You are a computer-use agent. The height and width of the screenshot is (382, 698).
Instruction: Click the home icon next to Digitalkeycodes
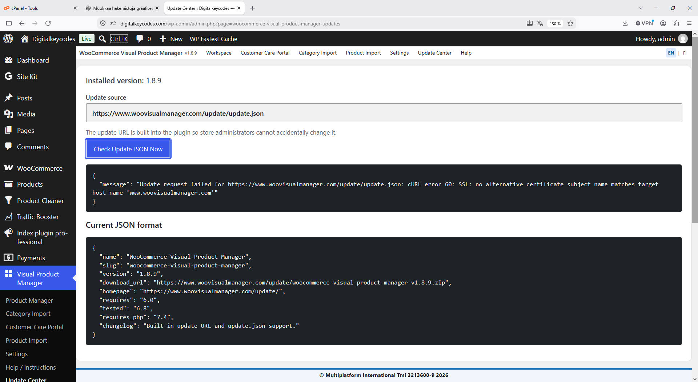pos(25,39)
